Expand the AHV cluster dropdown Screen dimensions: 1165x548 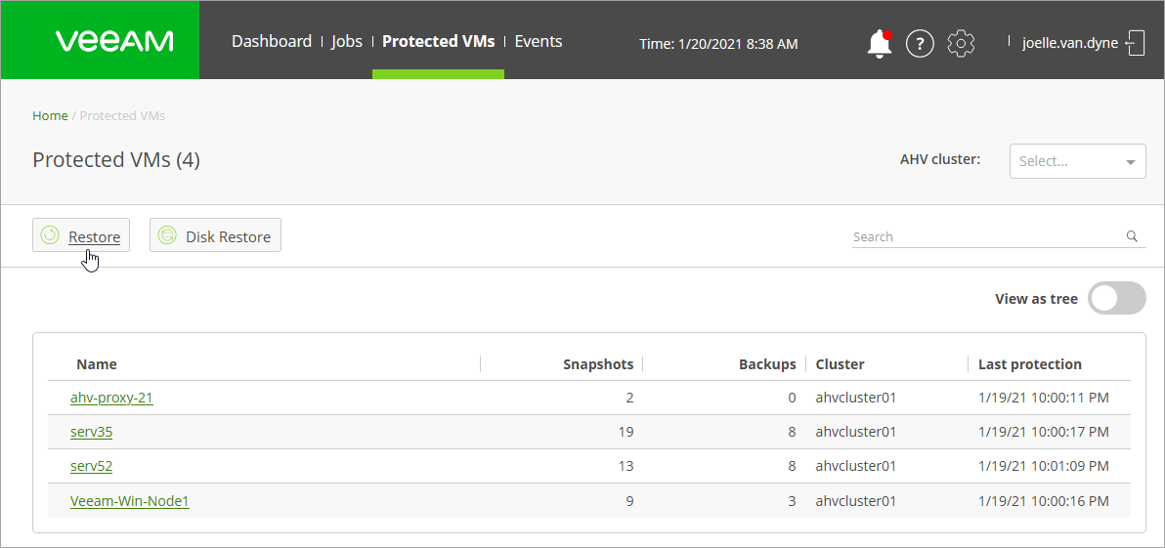1077,161
